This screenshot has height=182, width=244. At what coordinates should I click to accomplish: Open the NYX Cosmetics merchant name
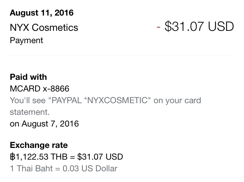44,27
